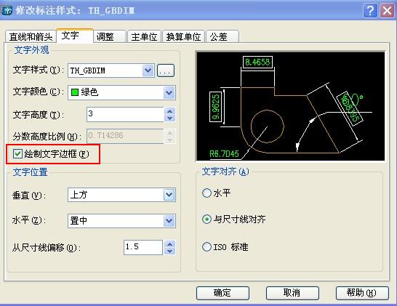Image resolution: width=397 pixels, height=306 pixels.
Task: Click the 文字高度 input field
Action: (125, 114)
